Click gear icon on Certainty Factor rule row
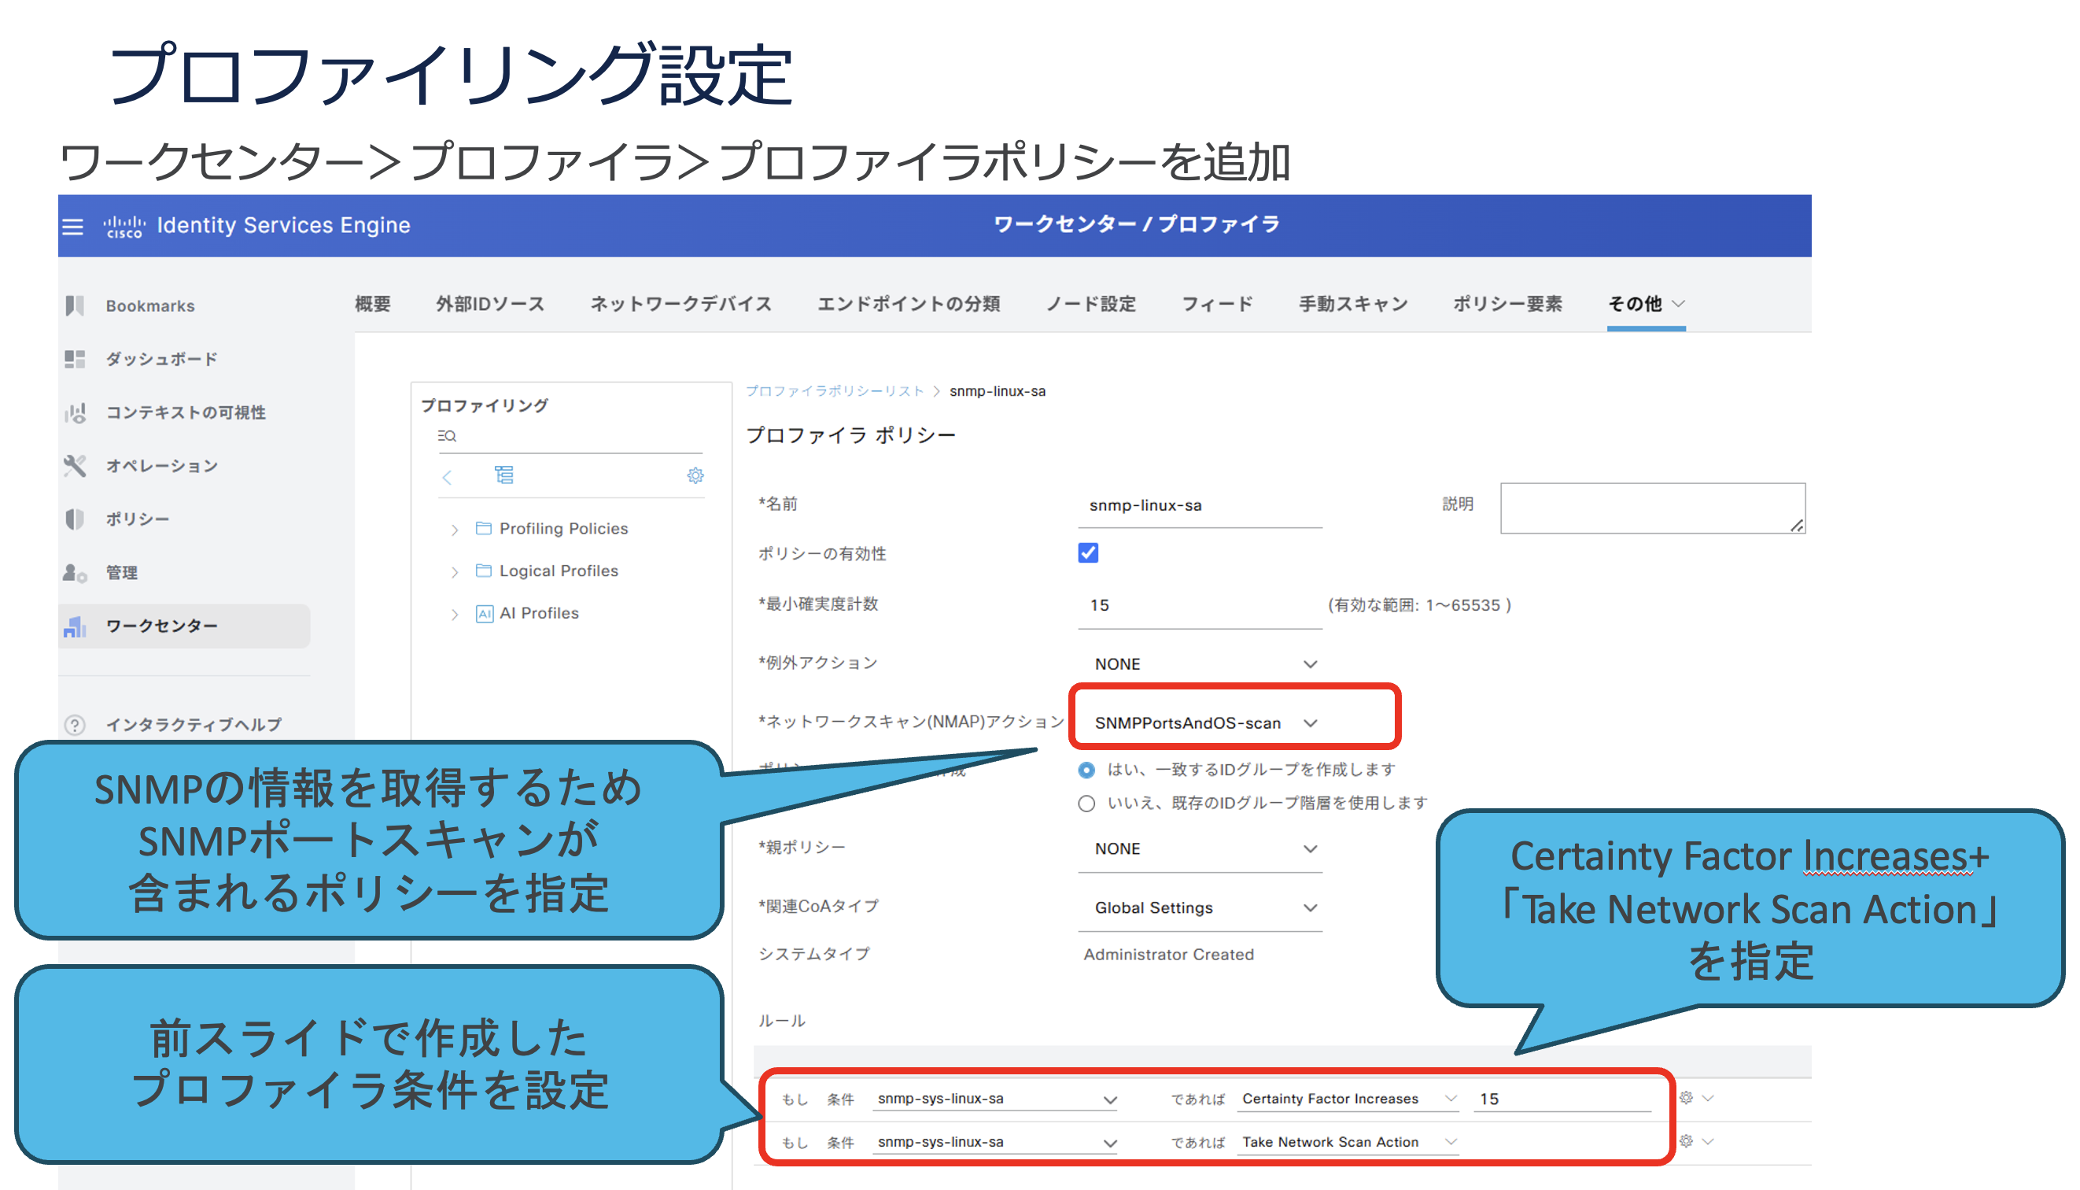 pyautogui.click(x=1686, y=1098)
